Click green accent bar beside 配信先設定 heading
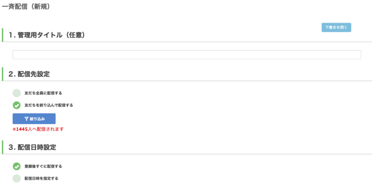 tap(2, 74)
